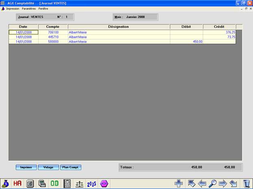
Task: Add a new entry with plus icon
Action: point(179,183)
